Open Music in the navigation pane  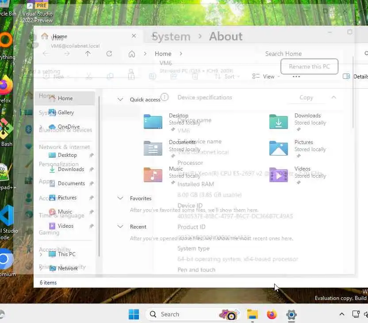[65, 212]
